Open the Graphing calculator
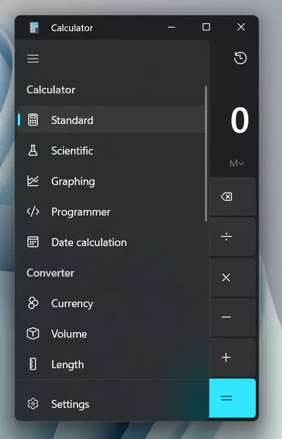This screenshot has height=439, width=282. [x=112, y=181]
